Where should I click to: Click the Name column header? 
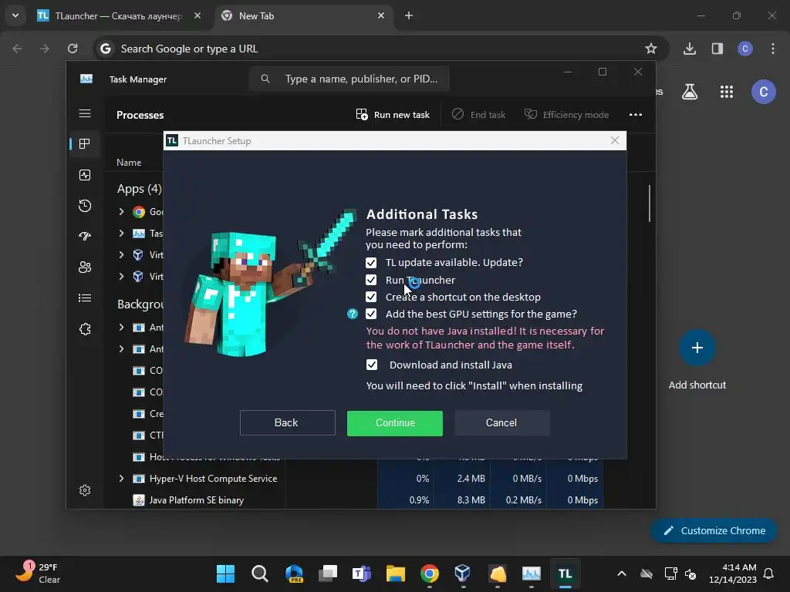pyautogui.click(x=129, y=162)
